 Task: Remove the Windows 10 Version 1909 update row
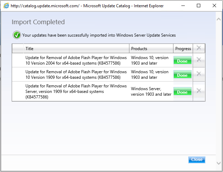pos(199,74)
